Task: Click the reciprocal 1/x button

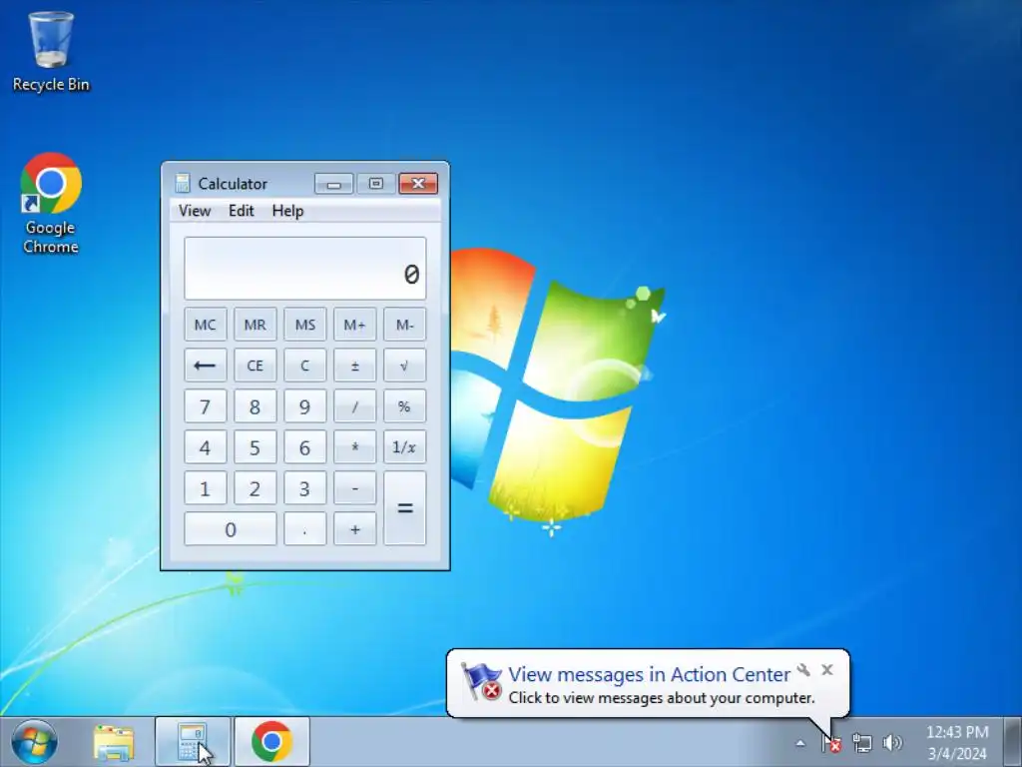Action: click(x=405, y=447)
